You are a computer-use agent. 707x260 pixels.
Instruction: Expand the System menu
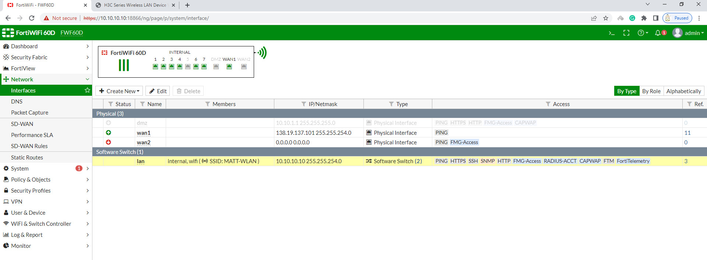[46, 168]
